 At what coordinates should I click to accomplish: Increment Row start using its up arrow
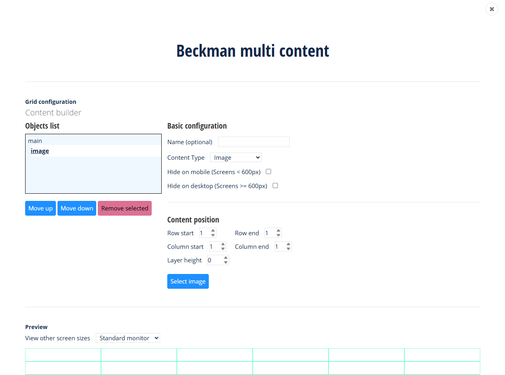click(213, 231)
